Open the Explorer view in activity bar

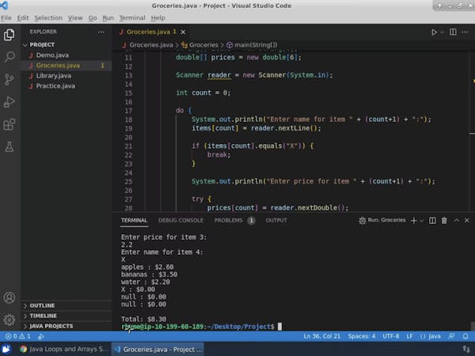tap(9, 35)
